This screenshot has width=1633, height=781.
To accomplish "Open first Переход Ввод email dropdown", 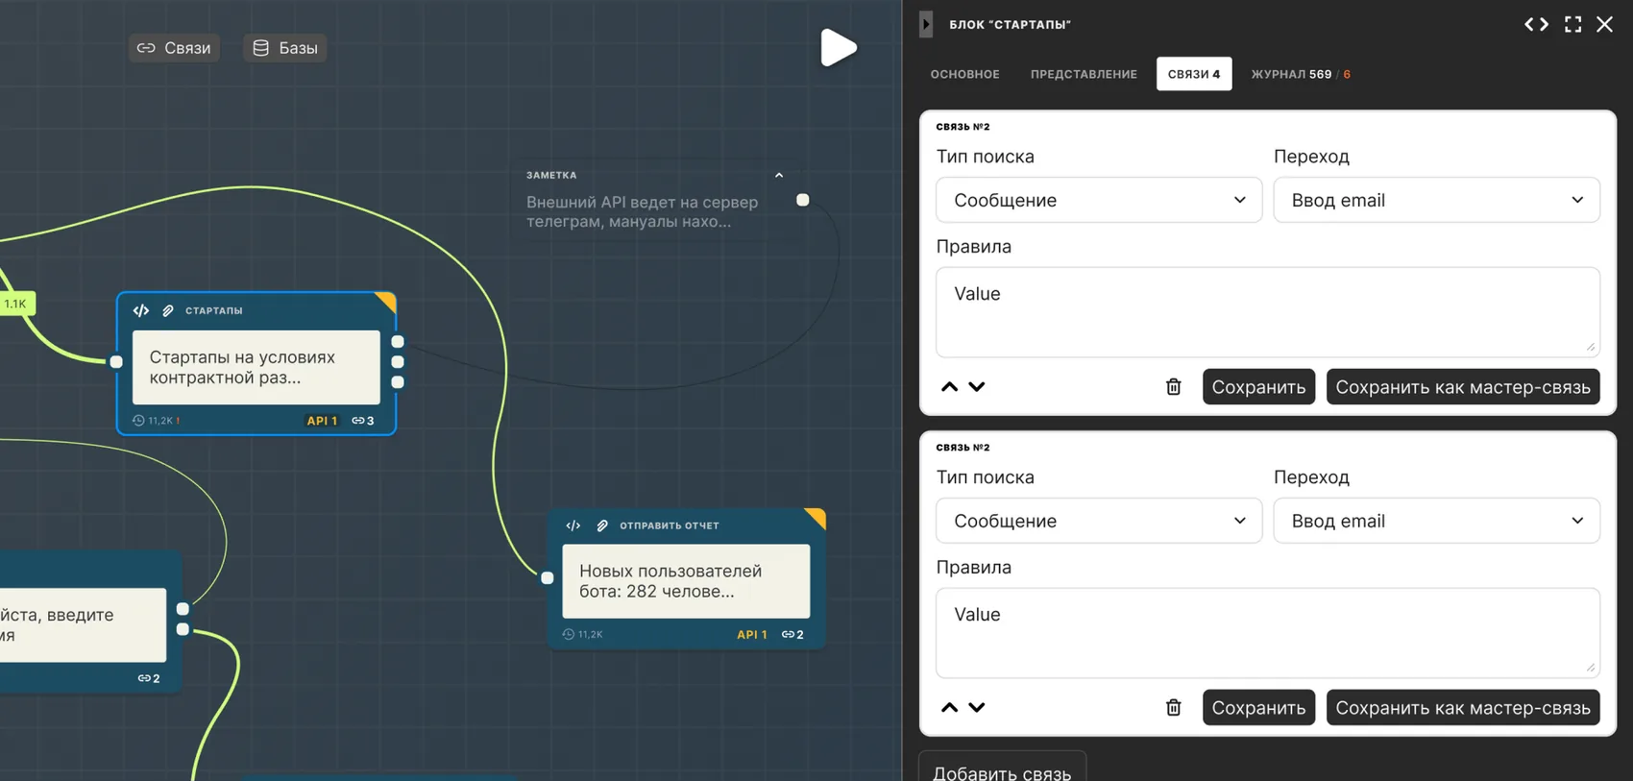I will point(1436,200).
